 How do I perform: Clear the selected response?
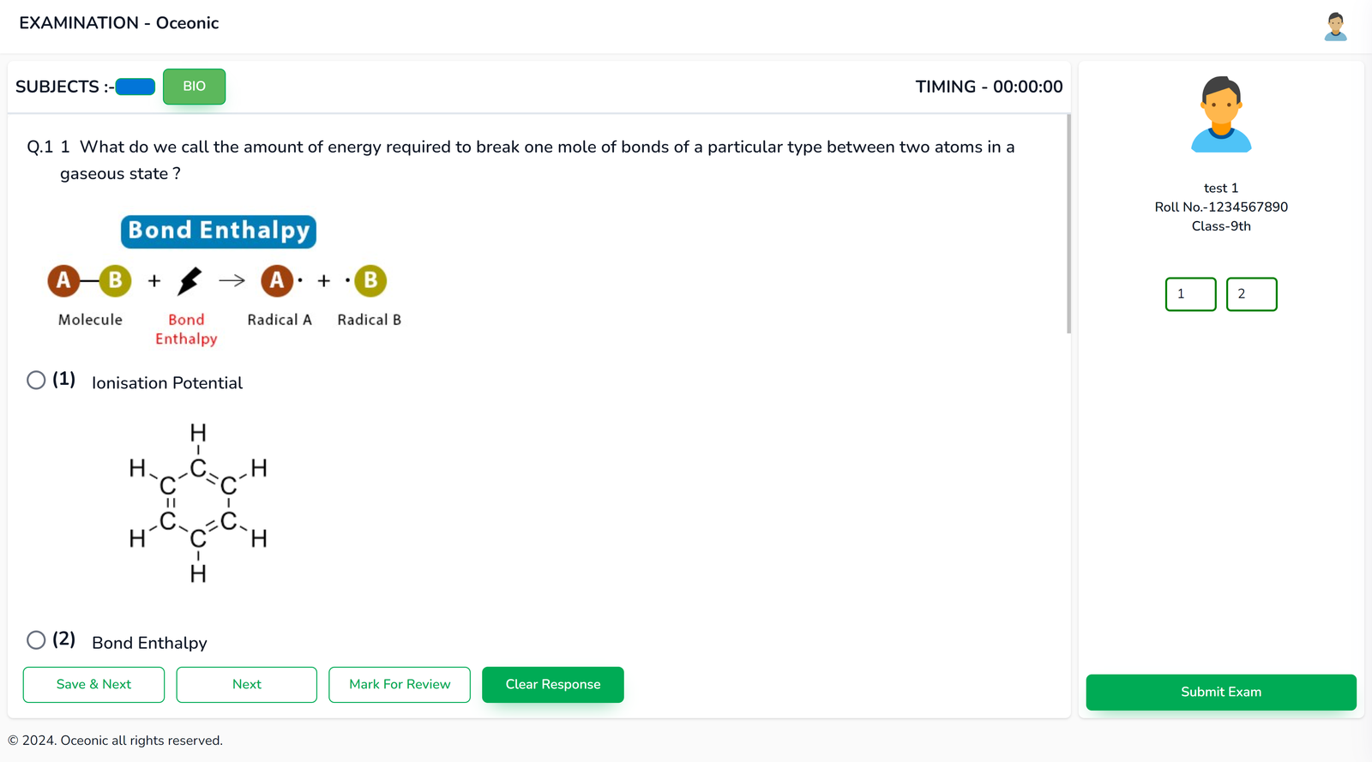553,685
